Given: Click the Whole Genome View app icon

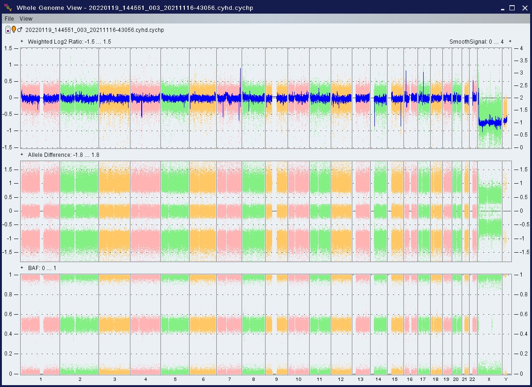Looking at the screenshot, I should click(x=8, y=8).
